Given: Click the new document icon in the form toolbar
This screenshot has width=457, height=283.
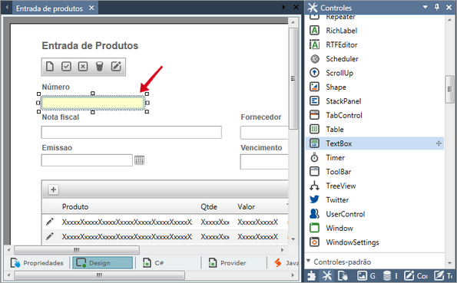Looking at the screenshot, I should click(50, 67).
